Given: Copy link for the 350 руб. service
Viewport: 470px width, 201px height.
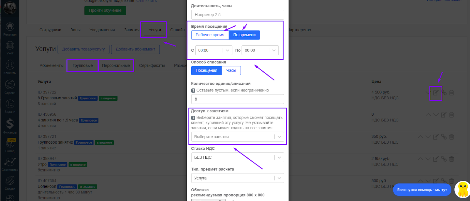Looking at the screenshot, I should tap(444, 137).
